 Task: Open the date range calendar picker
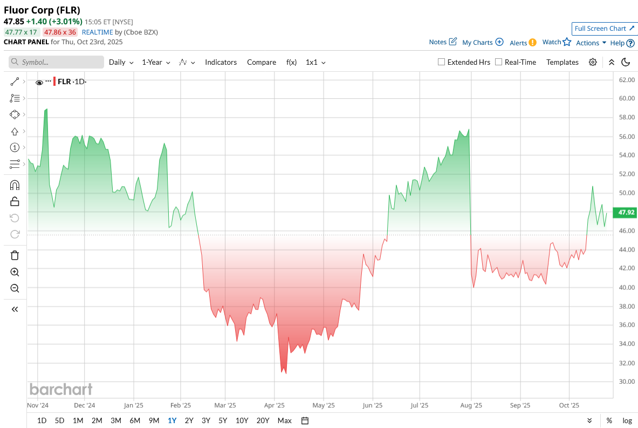(305, 420)
